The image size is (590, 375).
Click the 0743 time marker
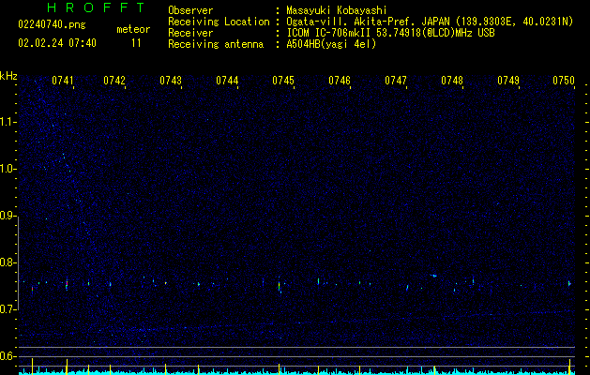coord(171,81)
